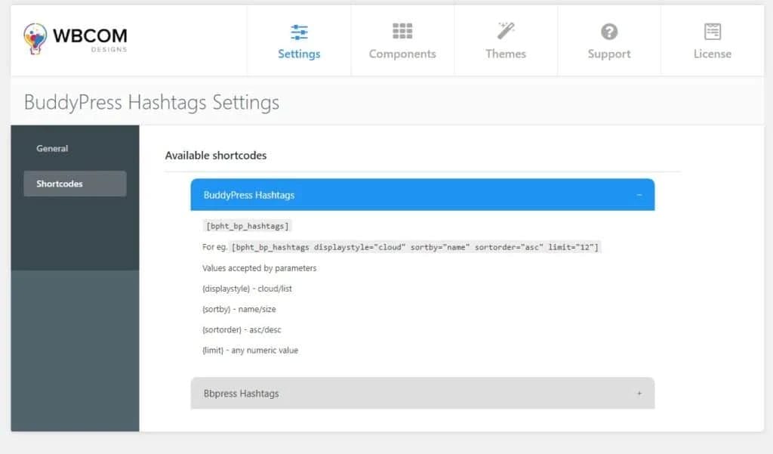
Task: Go to the Components tab label
Action: (402, 54)
